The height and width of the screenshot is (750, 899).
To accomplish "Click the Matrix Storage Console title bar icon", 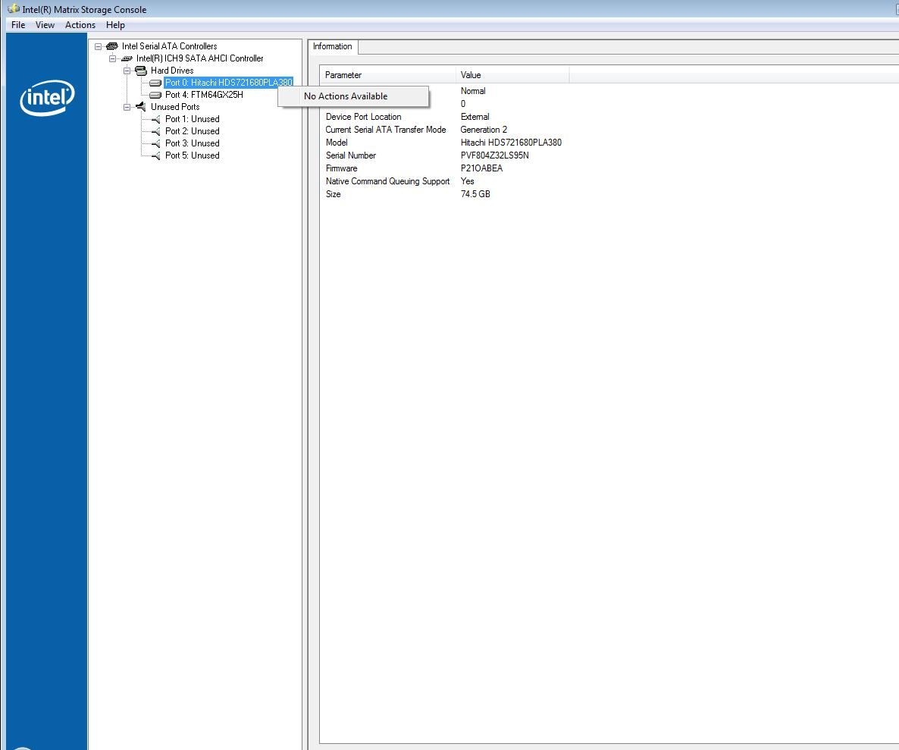I will [x=14, y=9].
